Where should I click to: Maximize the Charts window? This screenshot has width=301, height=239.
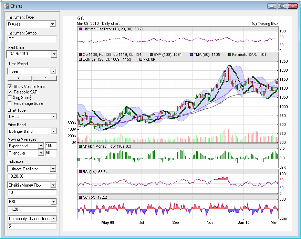coord(282,6)
